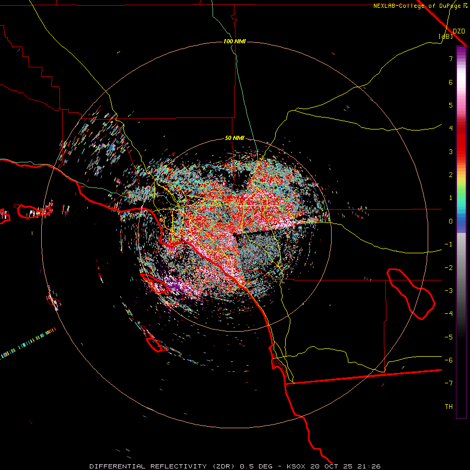Click the multicolored radial spike at lower left
The image size is (470, 470).
click(28, 344)
